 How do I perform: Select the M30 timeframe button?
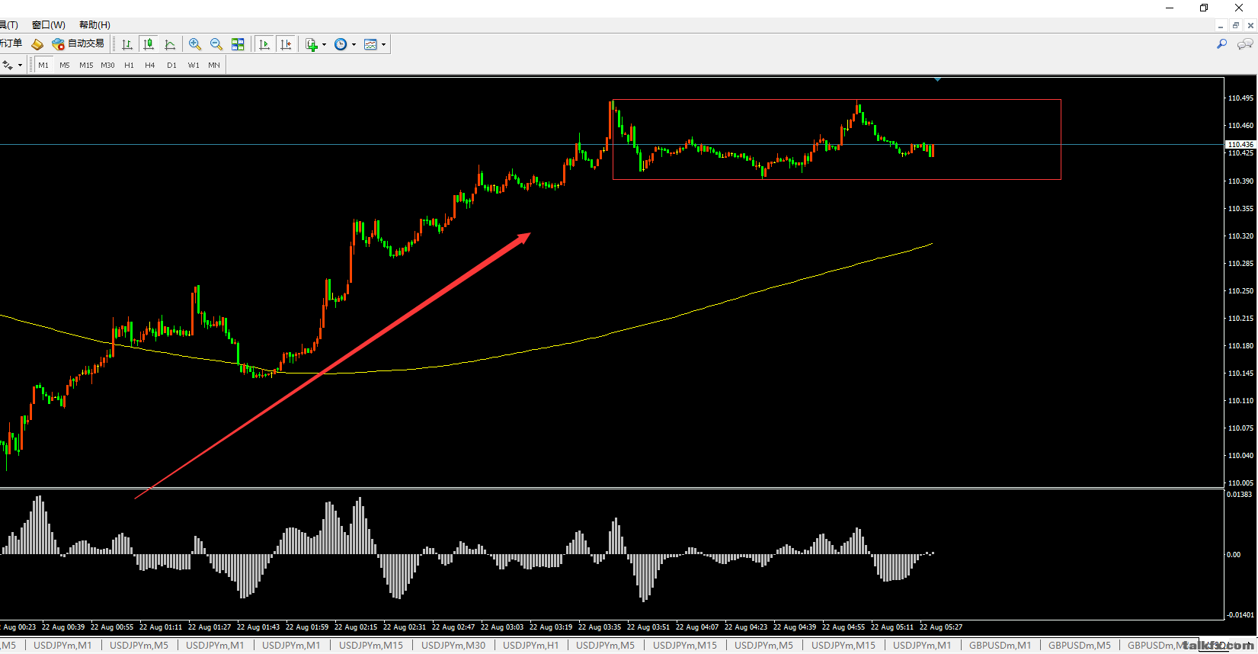(x=107, y=65)
